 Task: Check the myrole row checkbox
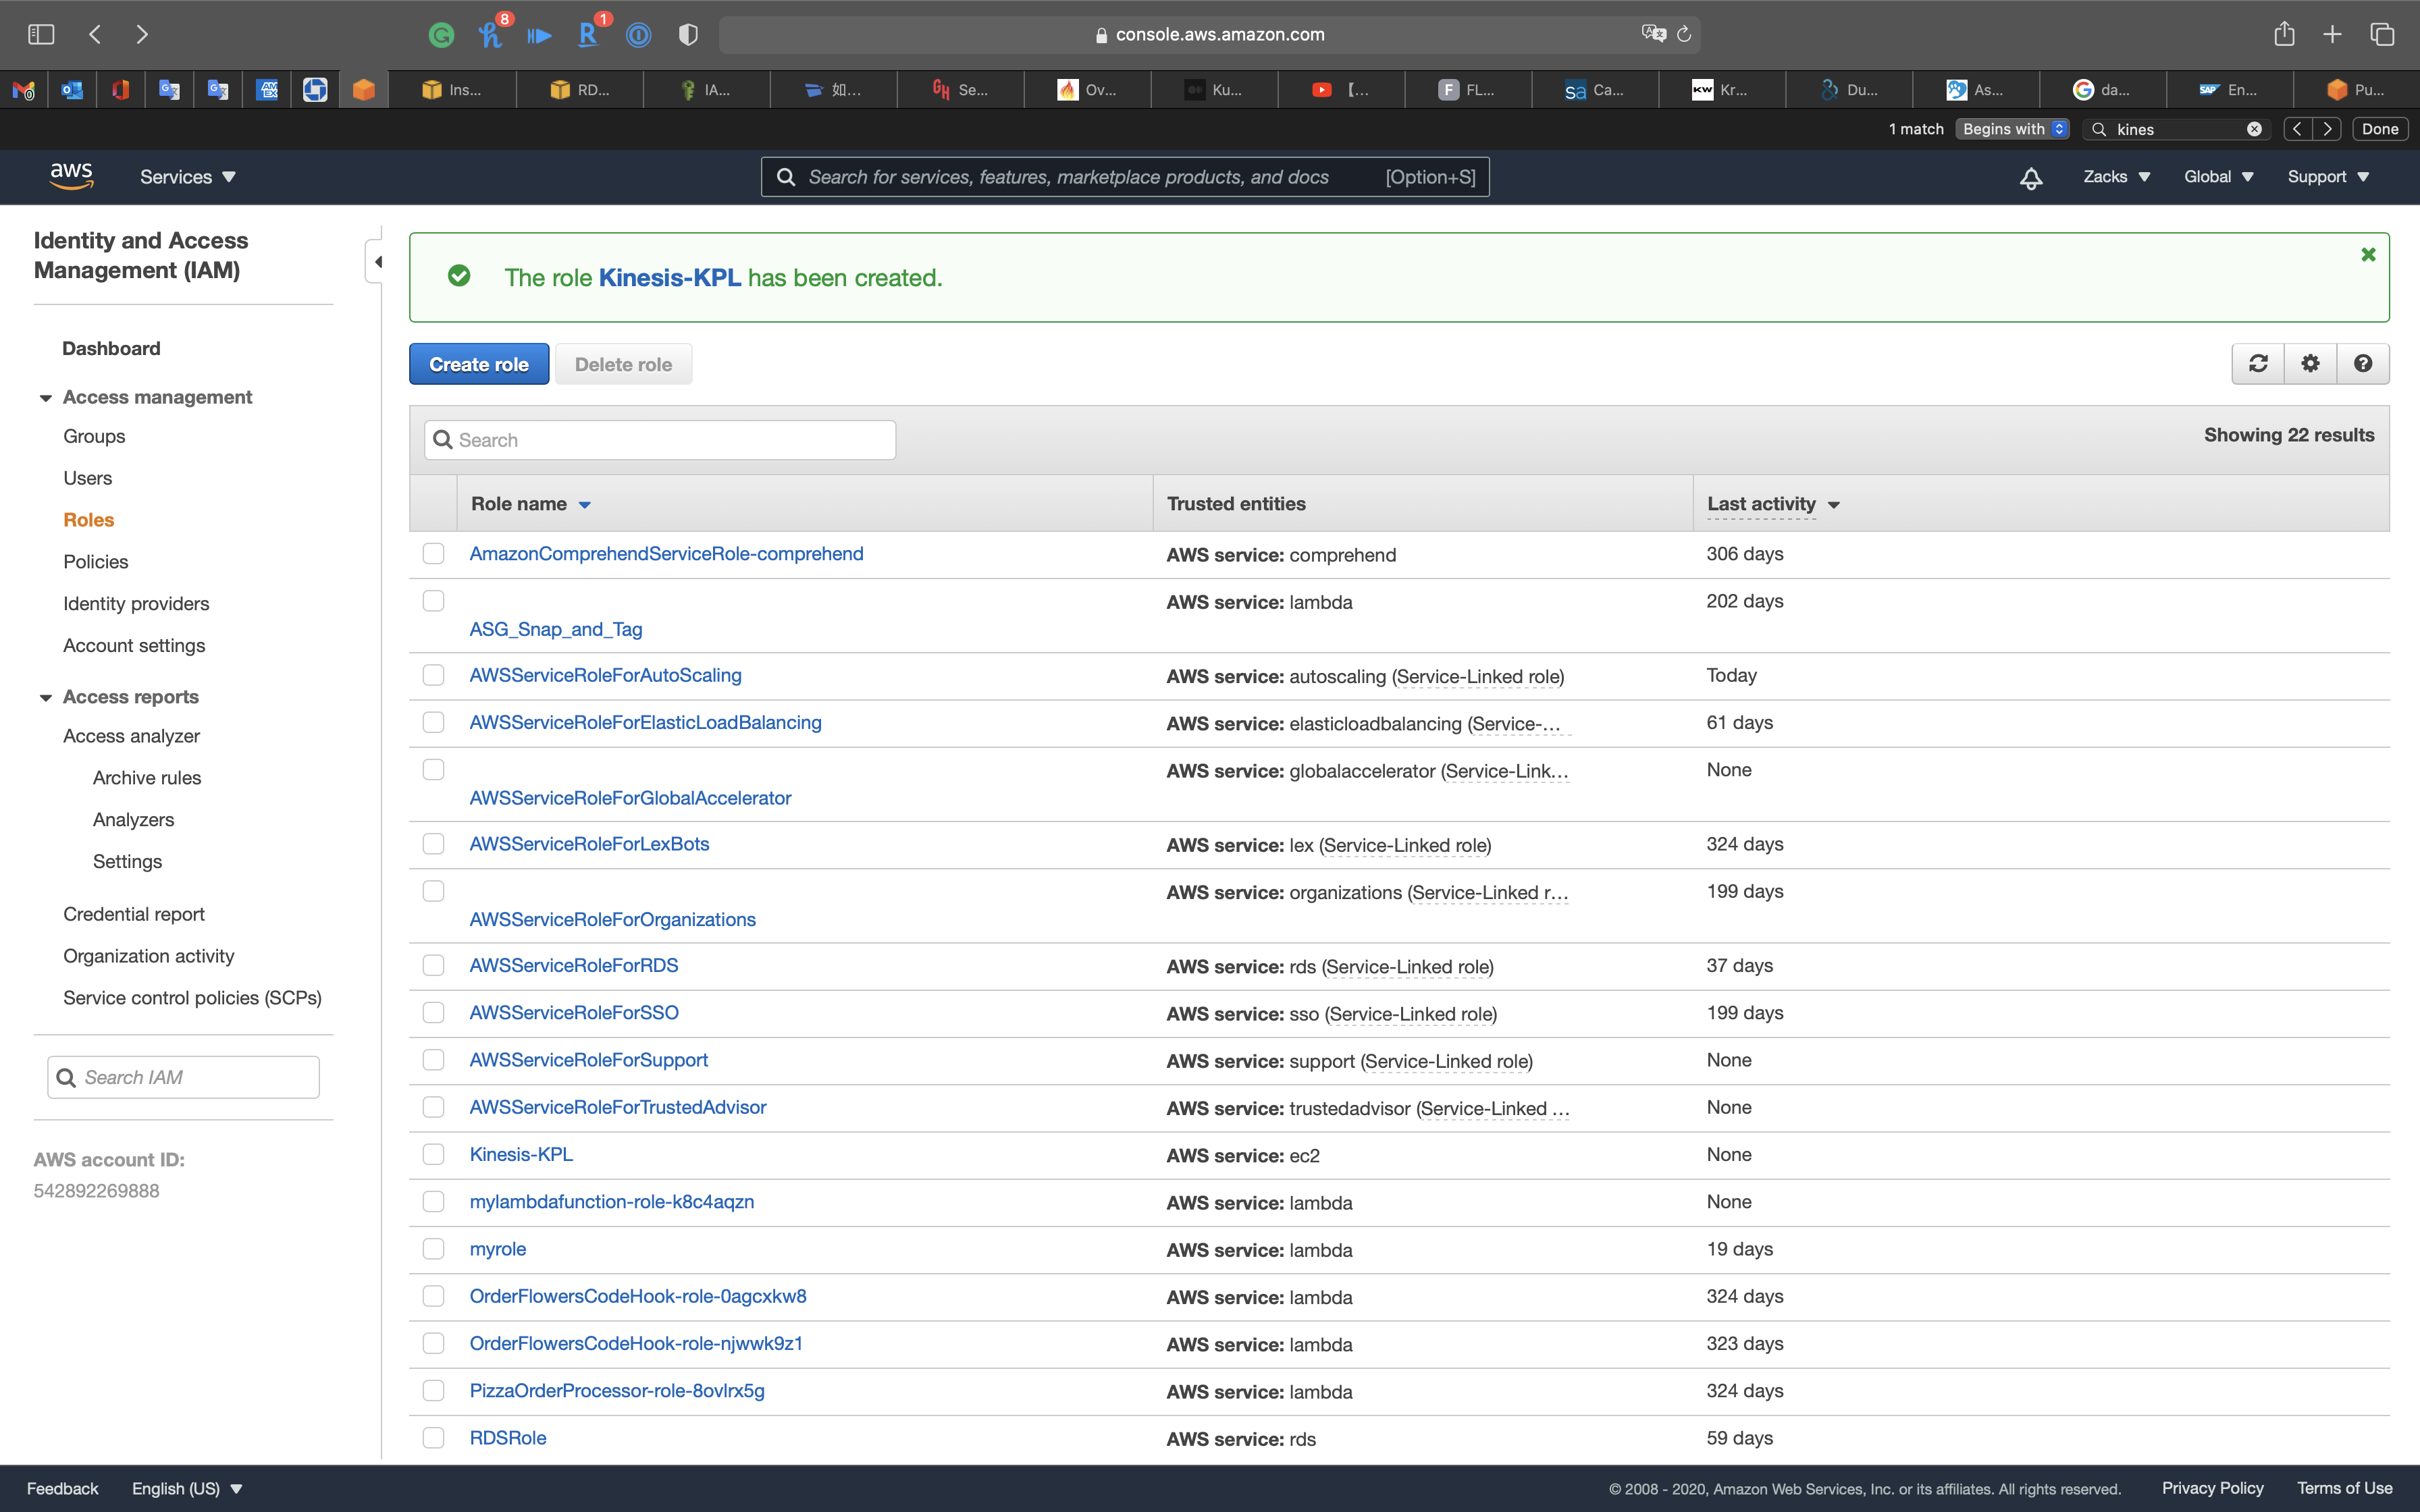(433, 1249)
